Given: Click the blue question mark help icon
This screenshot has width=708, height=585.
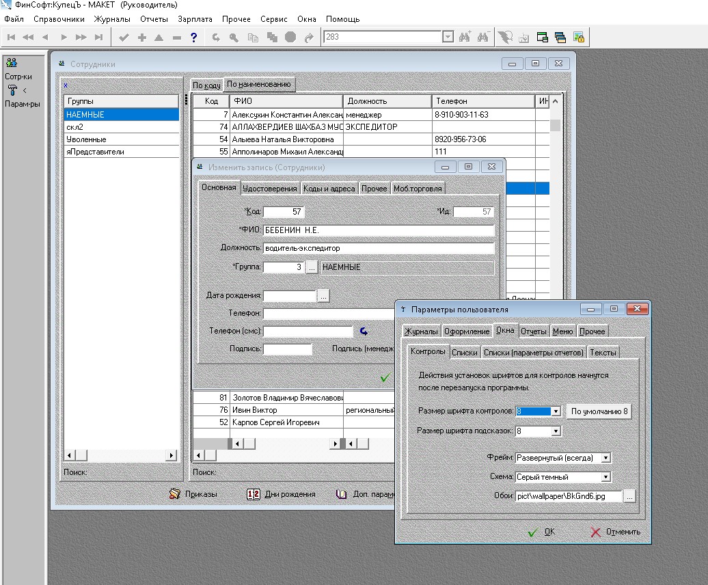Looking at the screenshot, I should point(194,38).
